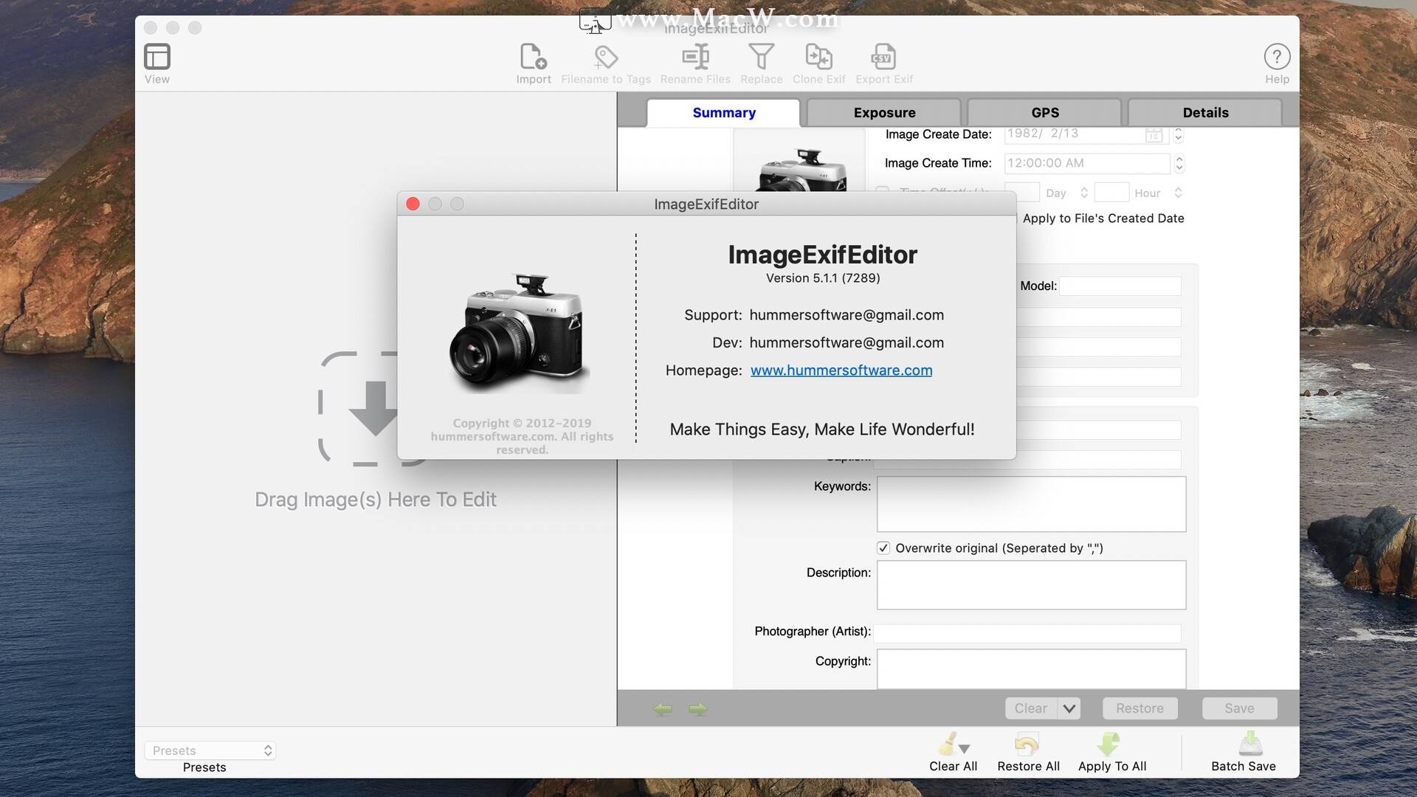Viewport: 1417px width, 797px height.
Task: Click Apply to File's Created Date label
Action: pyautogui.click(x=1103, y=218)
